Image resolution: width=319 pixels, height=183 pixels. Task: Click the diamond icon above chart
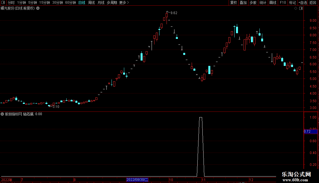296,8
